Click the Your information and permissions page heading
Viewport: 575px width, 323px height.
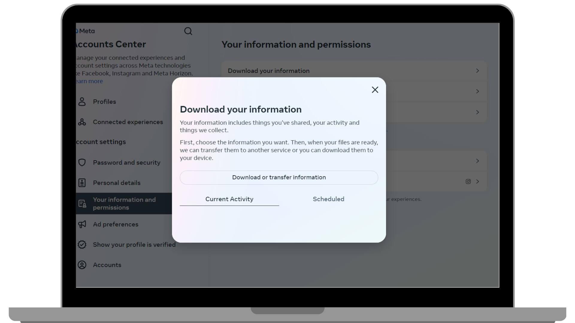click(296, 45)
